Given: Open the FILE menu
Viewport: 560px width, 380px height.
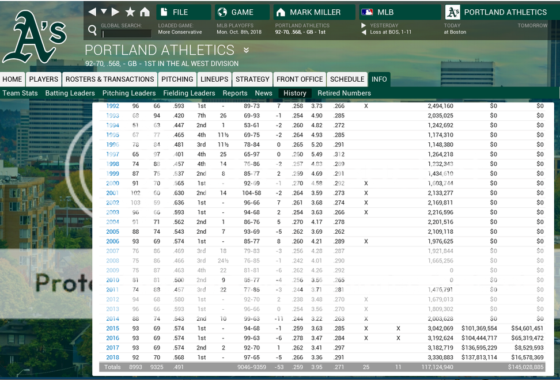Looking at the screenshot, I should (184, 12).
